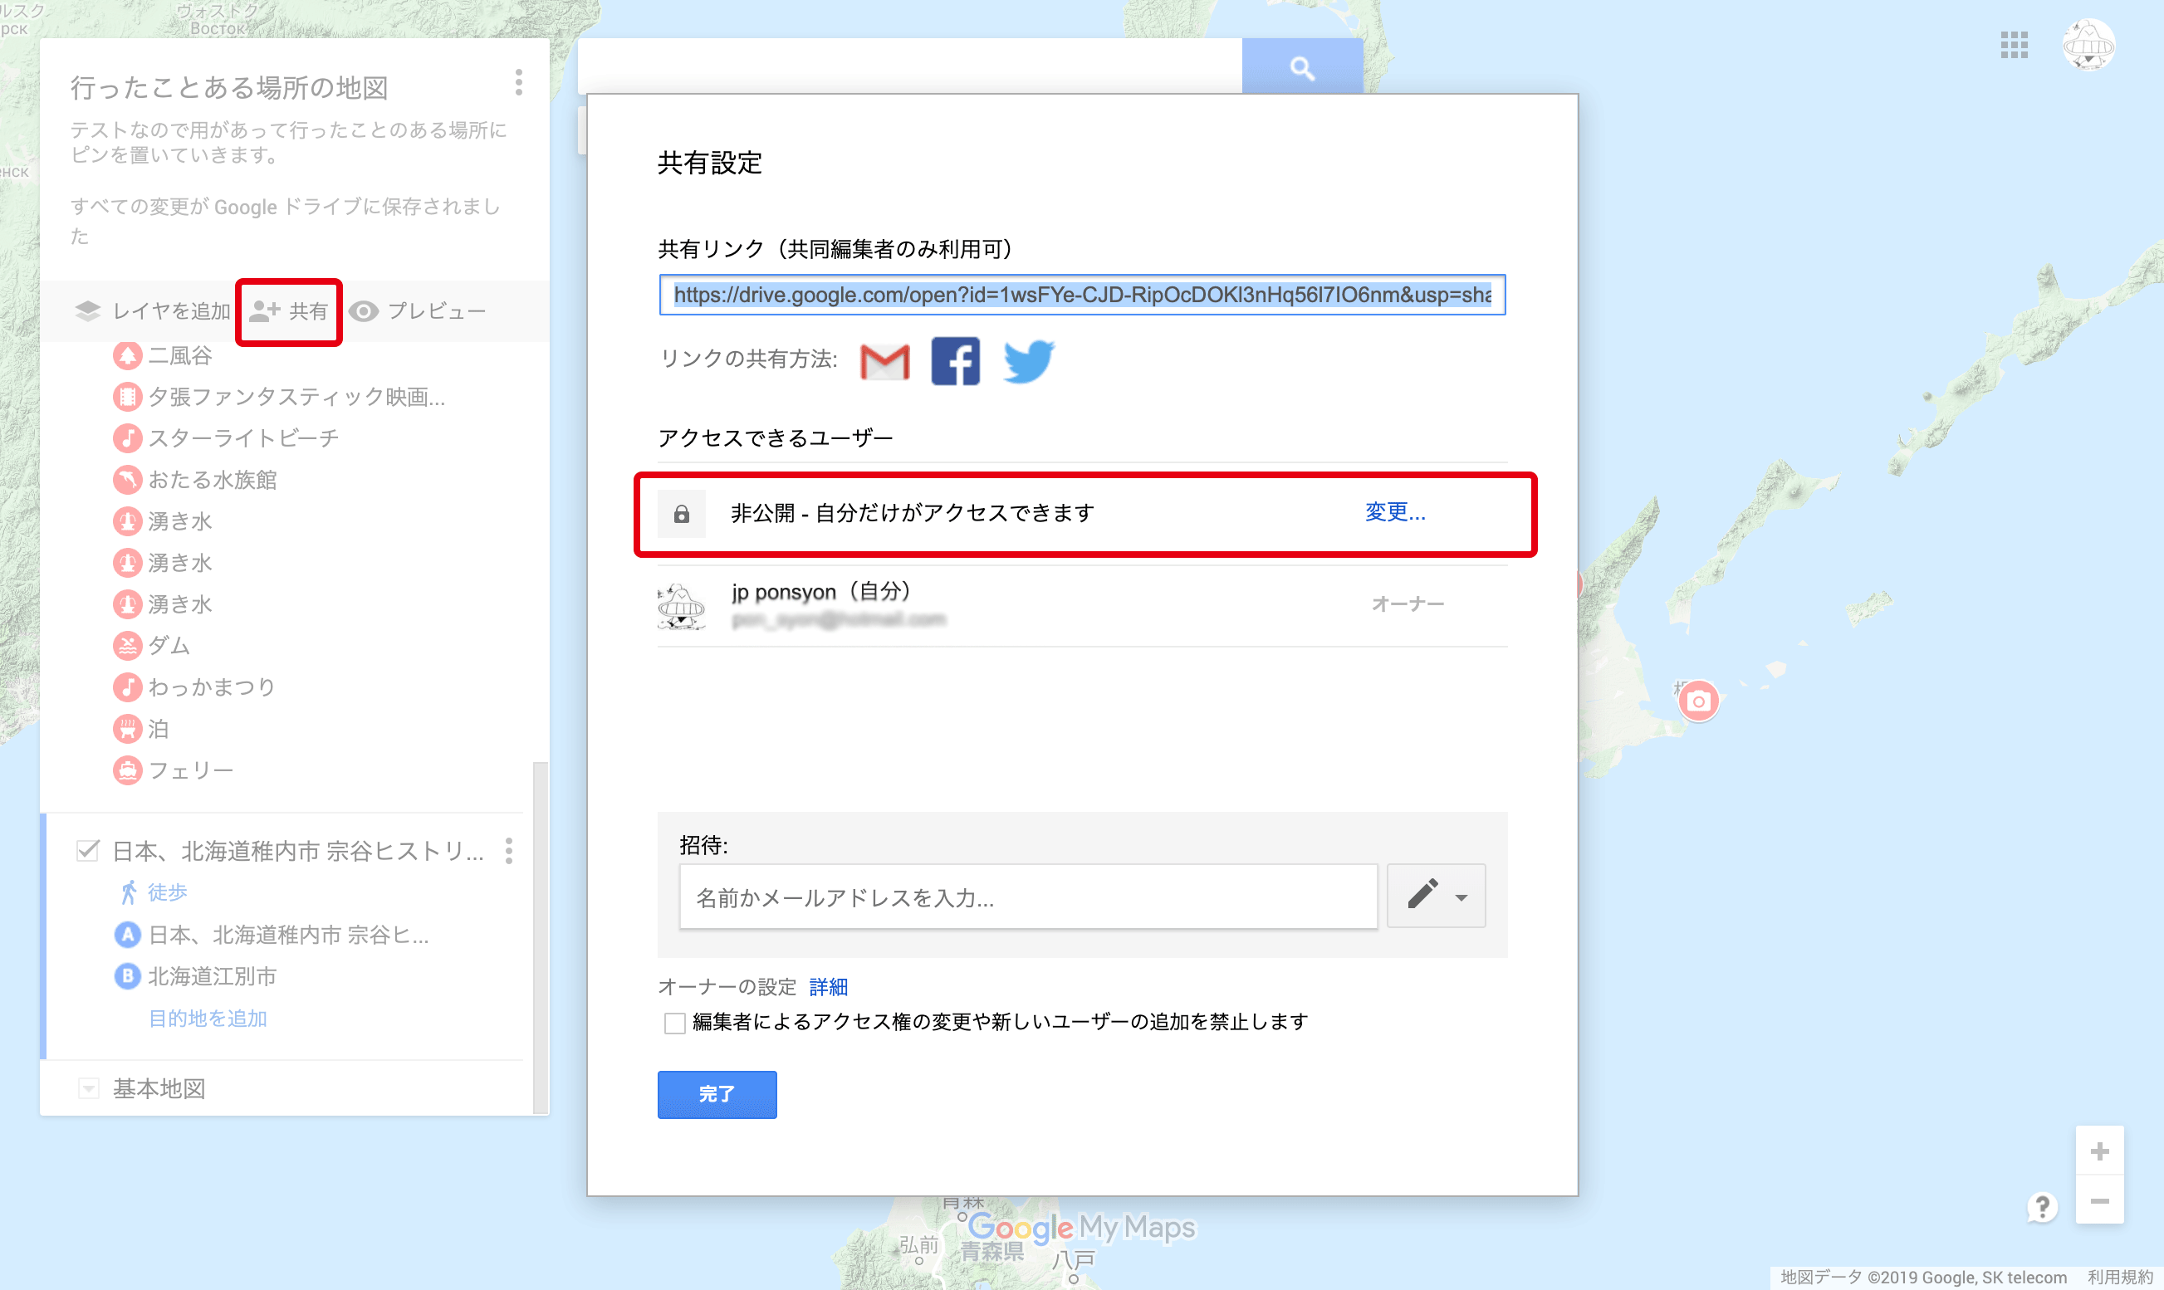This screenshot has height=1290, width=2164.
Task: Click the swimming icon for ダム
Action: coord(128,646)
